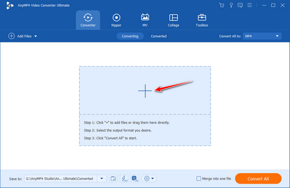
Task: Expand the Save to path dropdown arrow
Action: click(101, 178)
